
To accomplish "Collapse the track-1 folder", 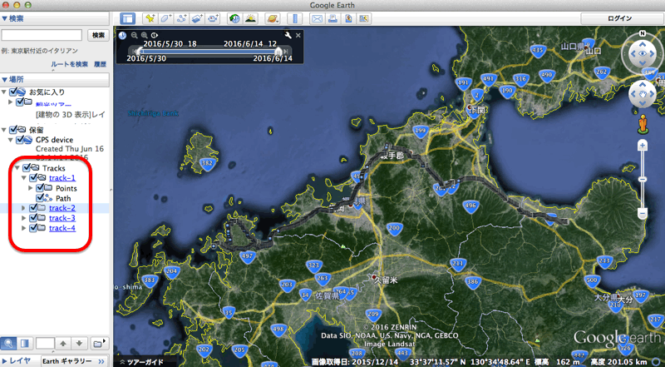I will [24, 177].
